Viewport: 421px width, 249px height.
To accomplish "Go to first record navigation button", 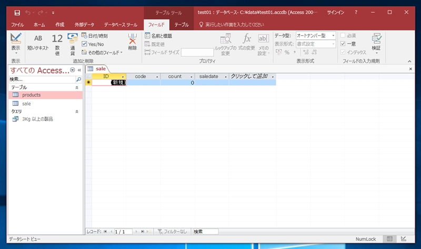I will click(105, 232).
